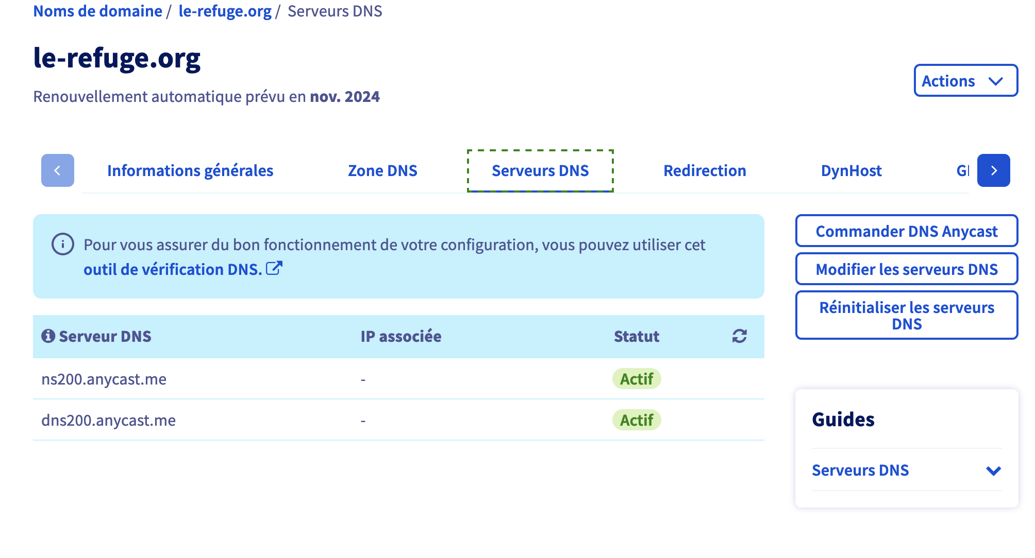This screenshot has width=1035, height=558.
Task: Click Commander DNS Anycast button
Action: pos(907,231)
